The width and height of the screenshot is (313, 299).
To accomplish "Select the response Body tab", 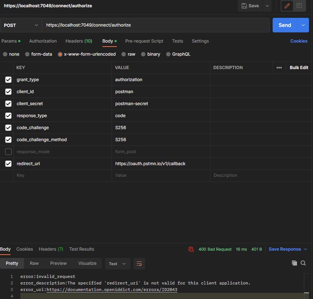I will pos(5,249).
